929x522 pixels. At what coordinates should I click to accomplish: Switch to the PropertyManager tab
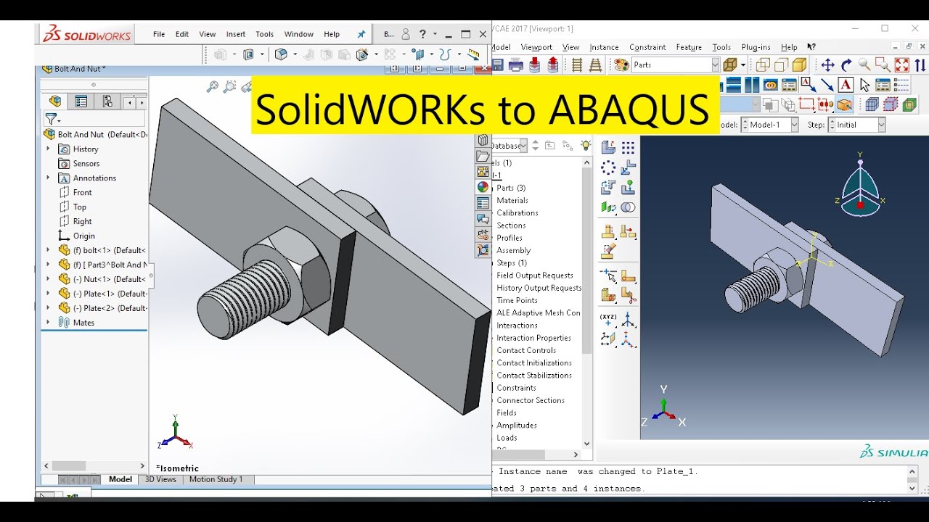click(x=81, y=101)
